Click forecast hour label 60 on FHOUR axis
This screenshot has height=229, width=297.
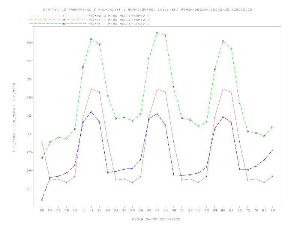207,210
